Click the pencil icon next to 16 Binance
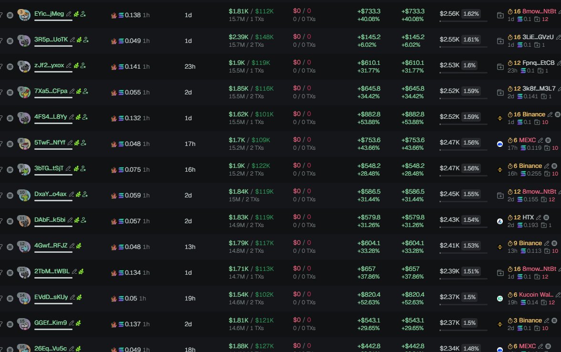561x352 pixels. pyautogui.click(x=551, y=114)
